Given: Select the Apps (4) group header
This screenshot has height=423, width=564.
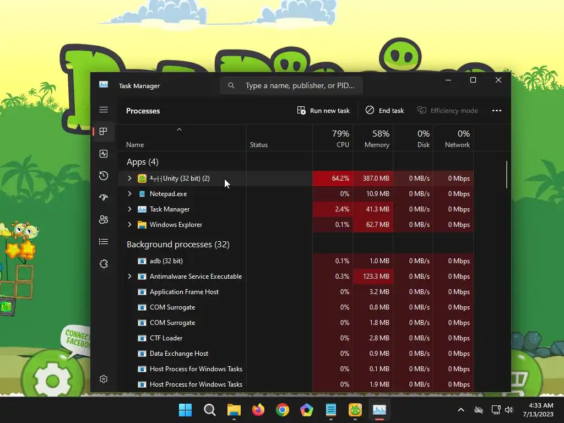Looking at the screenshot, I should pos(143,162).
